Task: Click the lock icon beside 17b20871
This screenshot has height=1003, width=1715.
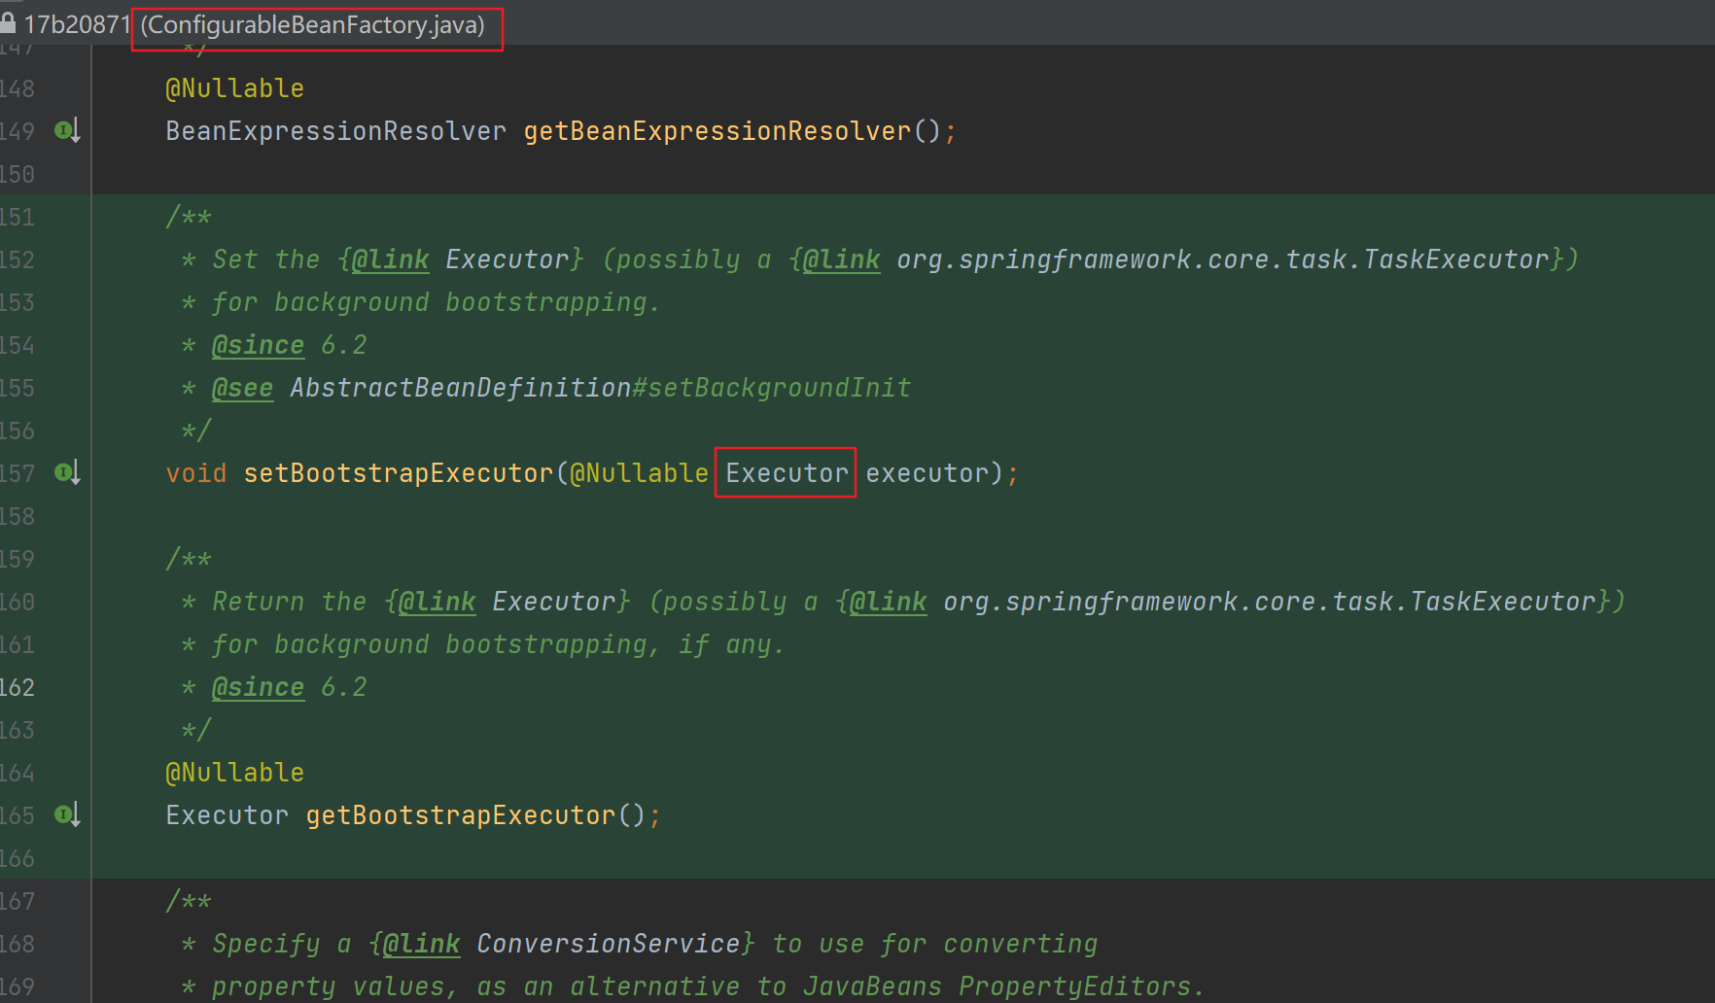Action: coord(8,23)
